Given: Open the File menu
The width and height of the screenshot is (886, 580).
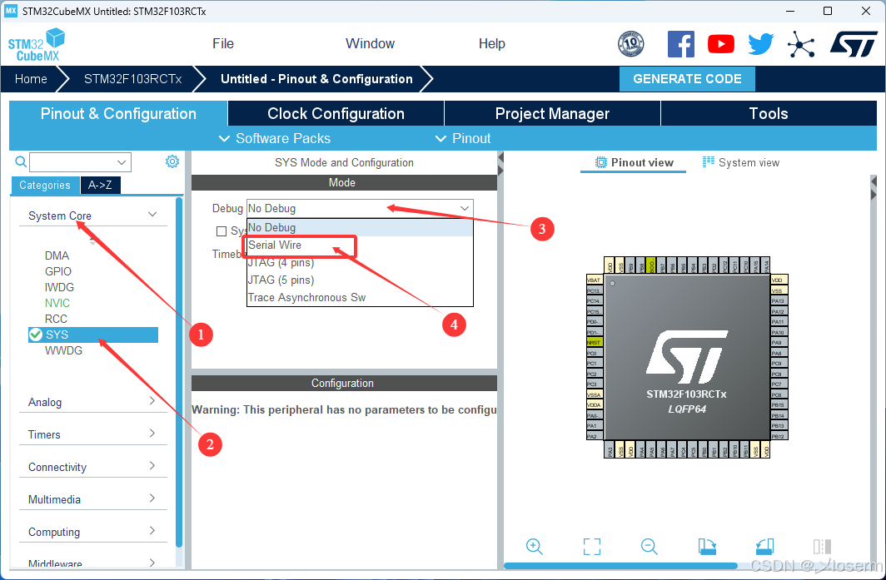Looking at the screenshot, I should (223, 43).
